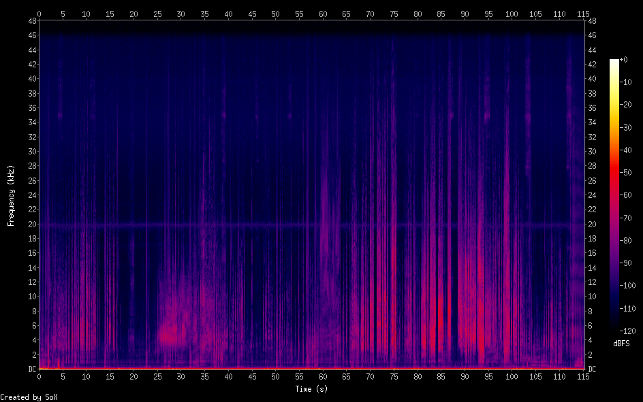The image size is (643, 402).
Task: Click the '10' label on left frequency axis
Action: [x=31, y=297]
